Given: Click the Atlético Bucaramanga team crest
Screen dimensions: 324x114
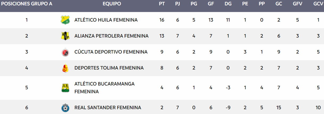Looking at the screenshot, I should 65,88.
